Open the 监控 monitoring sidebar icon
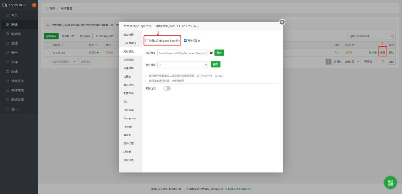Viewport: 402px width, 194px height. (x=7, y=43)
